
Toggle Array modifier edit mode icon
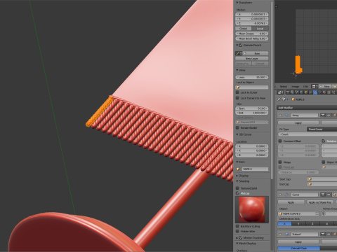coord(334,115)
